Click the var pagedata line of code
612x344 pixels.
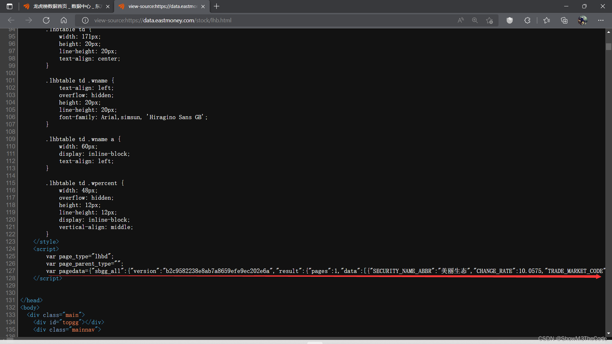pyautogui.click(x=326, y=271)
